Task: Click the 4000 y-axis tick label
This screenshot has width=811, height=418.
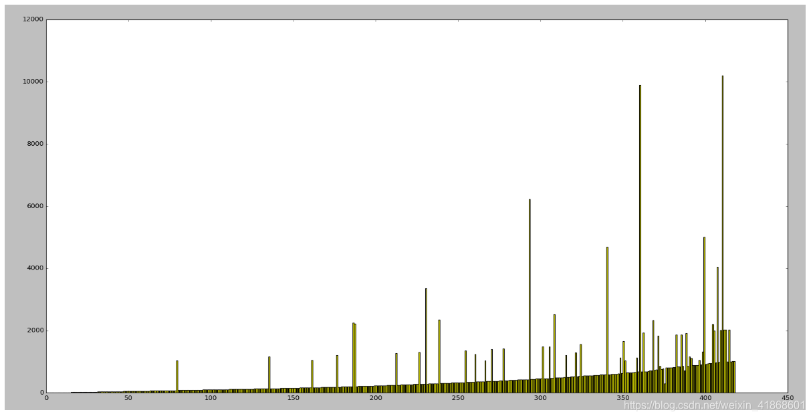Action: pyautogui.click(x=35, y=268)
